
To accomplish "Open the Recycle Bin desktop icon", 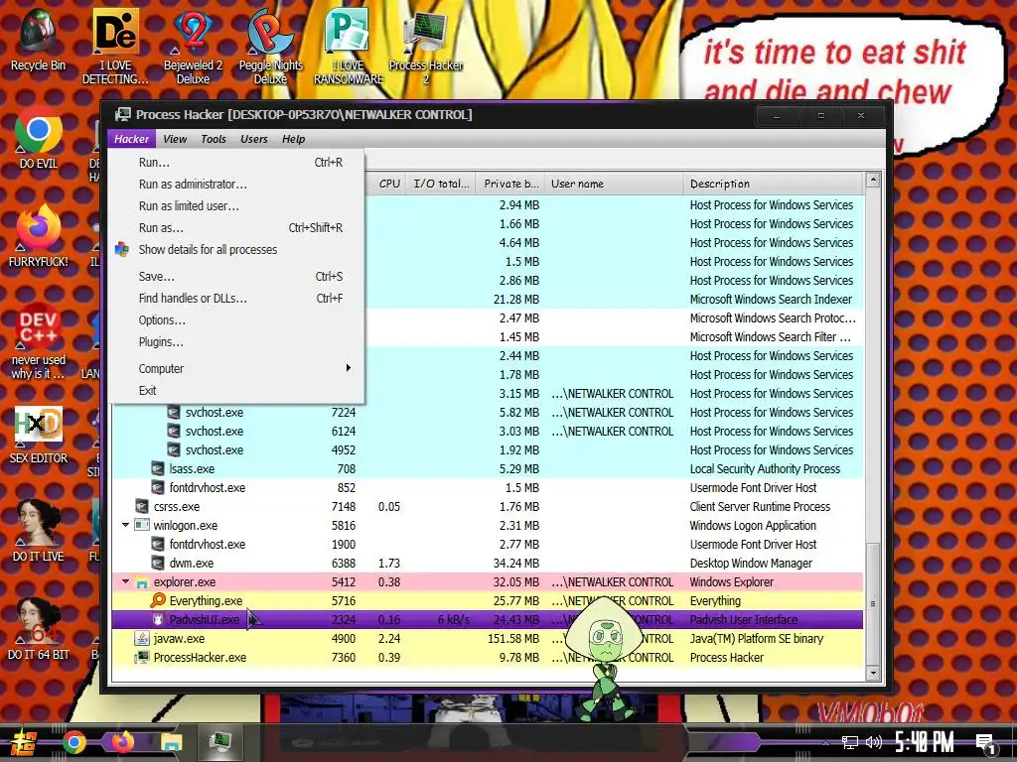I will [x=38, y=40].
